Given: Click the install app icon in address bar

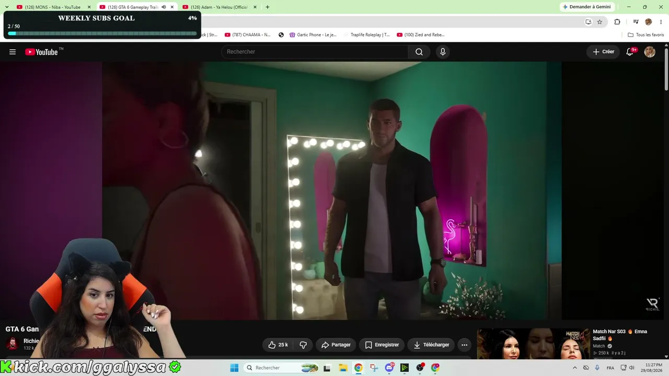Looking at the screenshot, I should pos(588,22).
